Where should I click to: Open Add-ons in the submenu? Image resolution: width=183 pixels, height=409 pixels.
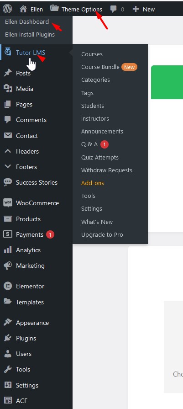click(x=92, y=183)
